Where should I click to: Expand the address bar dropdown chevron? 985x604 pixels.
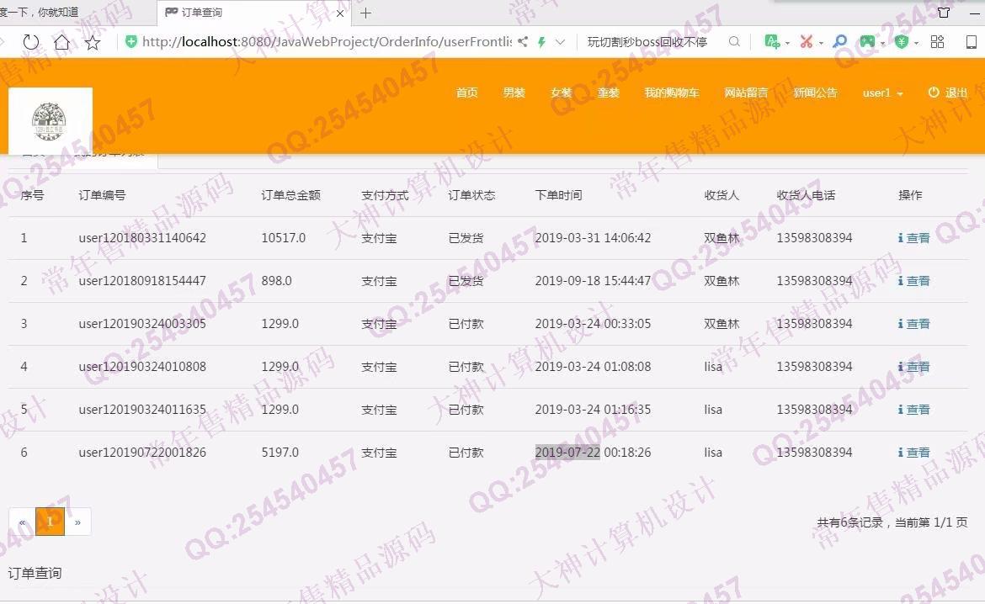[x=560, y=42]
